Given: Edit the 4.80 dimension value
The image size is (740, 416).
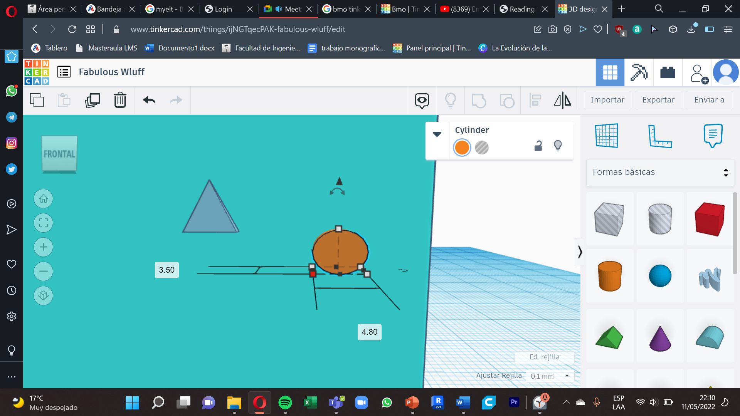Looking at the screenshot, I should tap(370, 332).
